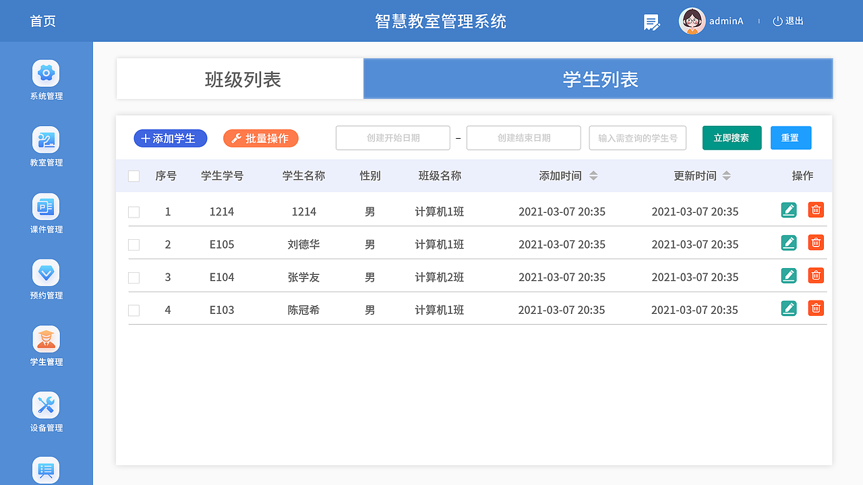
Task: Switch to 班级列表 tab
Action: tap(240, 79)
